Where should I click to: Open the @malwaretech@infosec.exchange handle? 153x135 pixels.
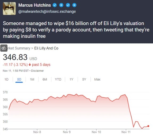47,11
